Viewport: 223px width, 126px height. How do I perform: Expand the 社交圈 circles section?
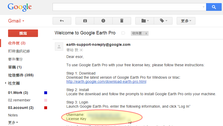click(6, 83)
